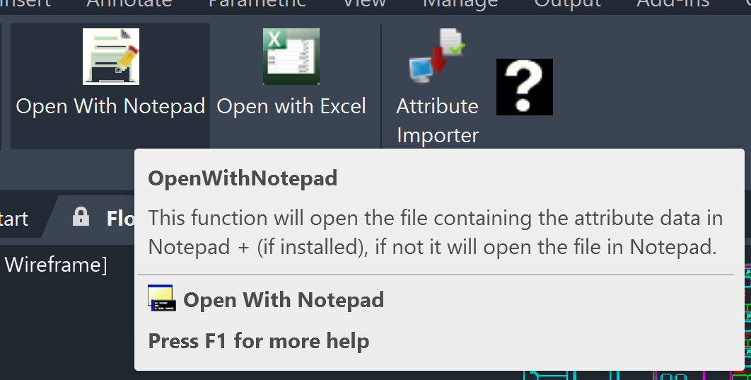Switch to the Annotate ribbon tab
751x380 pixels.
coord(129,4)
